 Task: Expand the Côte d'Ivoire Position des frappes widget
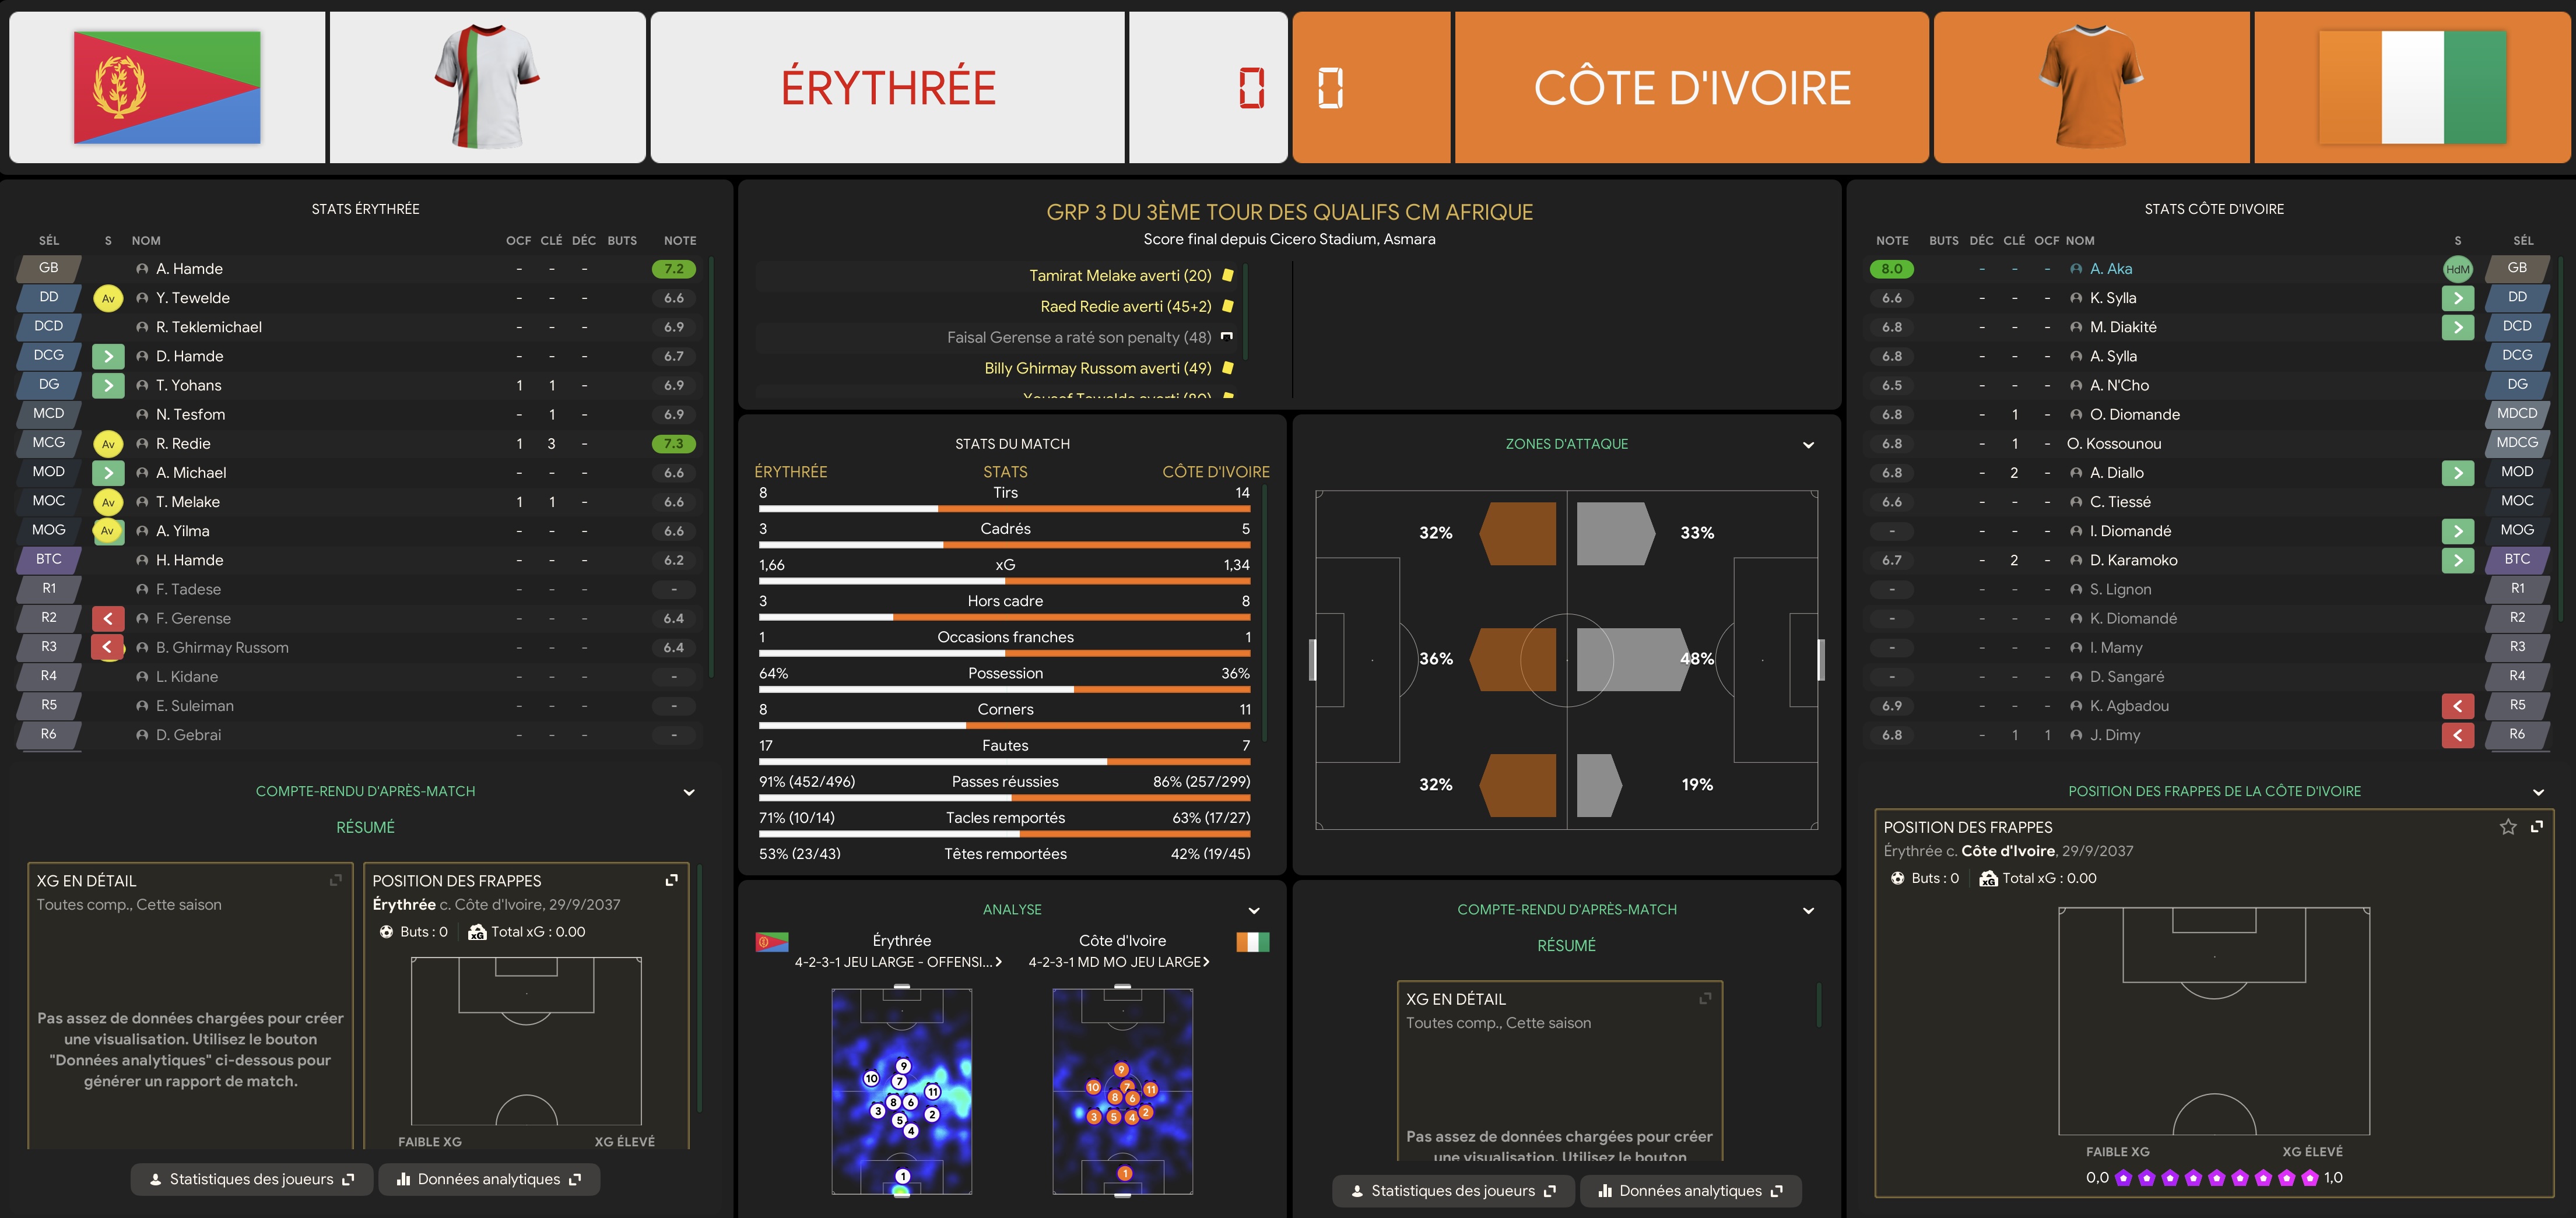(x=2537, y=826)
